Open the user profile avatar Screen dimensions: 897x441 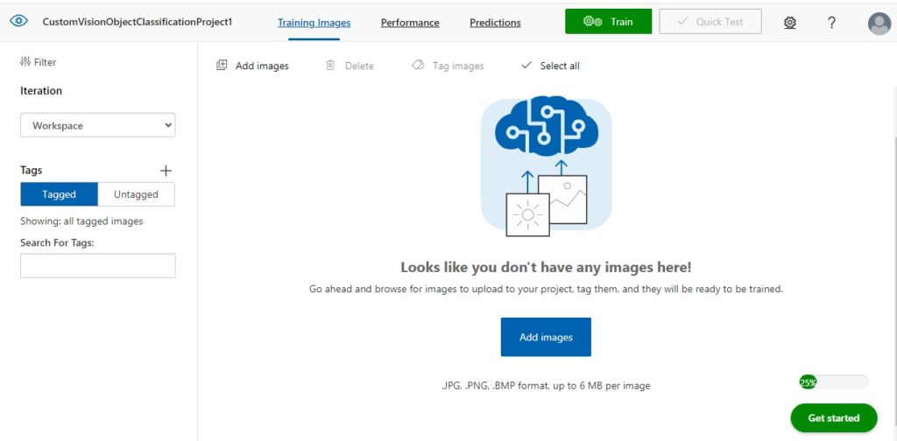pos(879,24)
